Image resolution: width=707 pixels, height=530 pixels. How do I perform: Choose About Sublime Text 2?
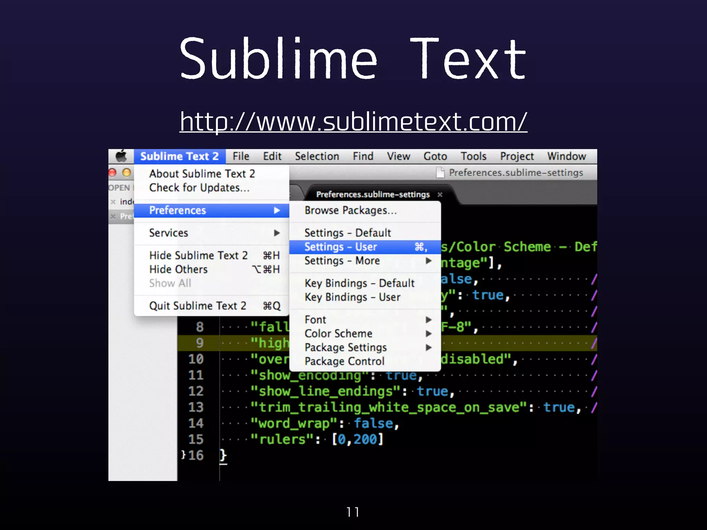212,174
